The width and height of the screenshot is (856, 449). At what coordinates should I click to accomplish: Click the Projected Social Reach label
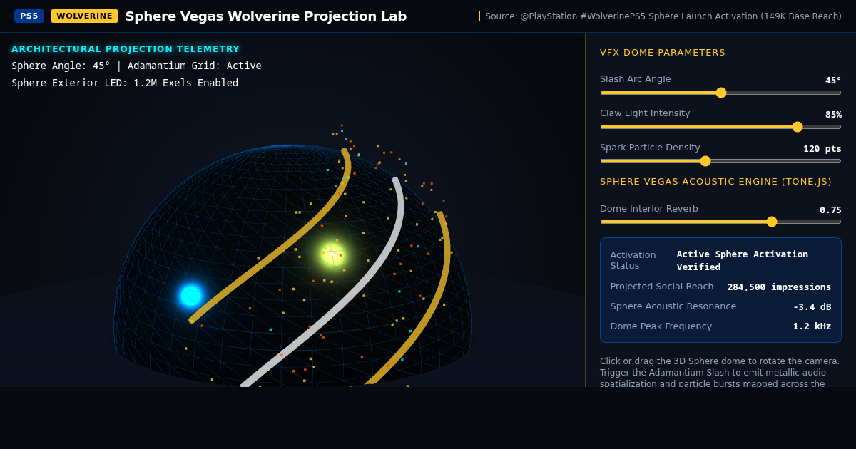point(662,287)
